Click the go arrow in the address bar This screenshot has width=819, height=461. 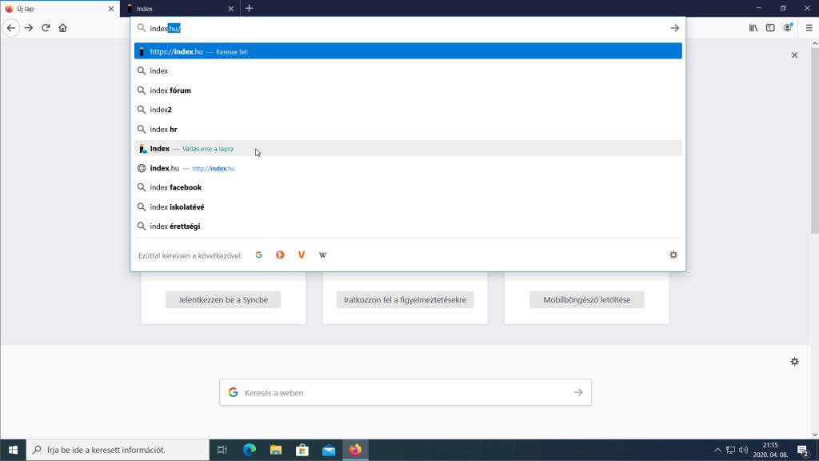click(674, 28)
